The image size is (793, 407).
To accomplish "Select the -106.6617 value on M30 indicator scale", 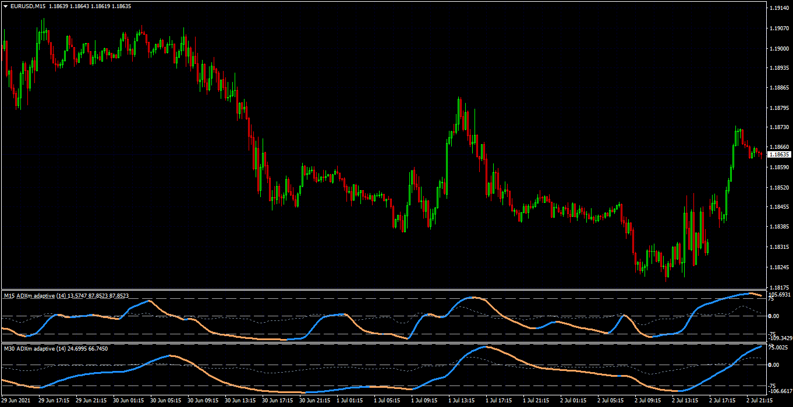I will pos(780,391).
